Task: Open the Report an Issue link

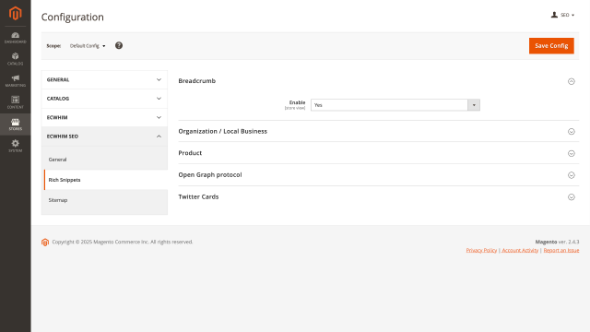Action: (561, 250)
